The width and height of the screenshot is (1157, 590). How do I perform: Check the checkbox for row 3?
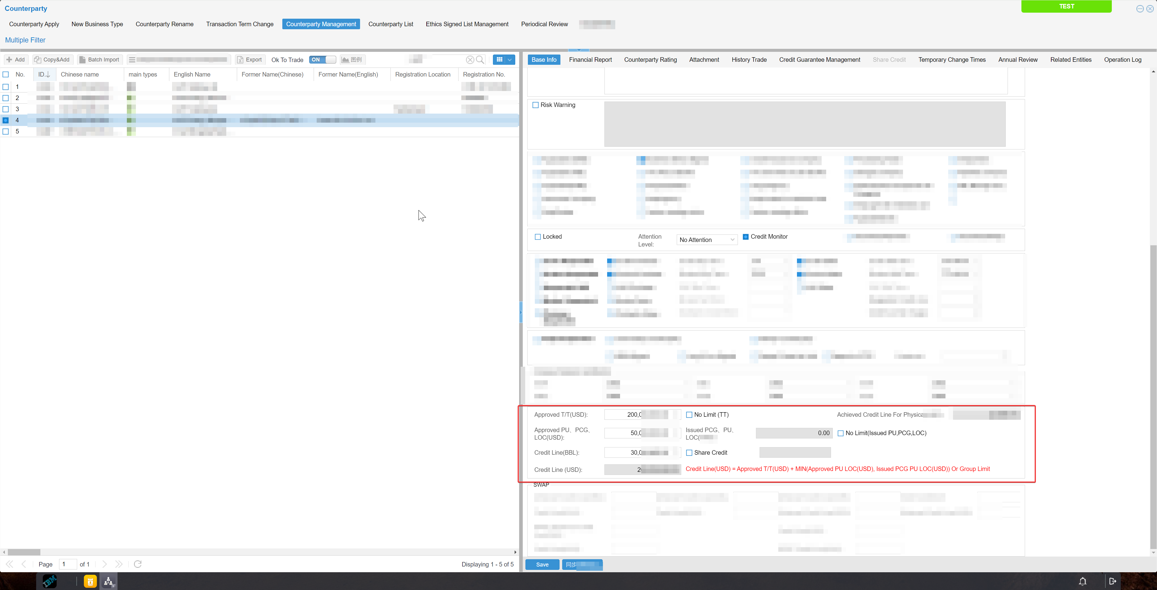pyautogui.click(x=6, y=109)
